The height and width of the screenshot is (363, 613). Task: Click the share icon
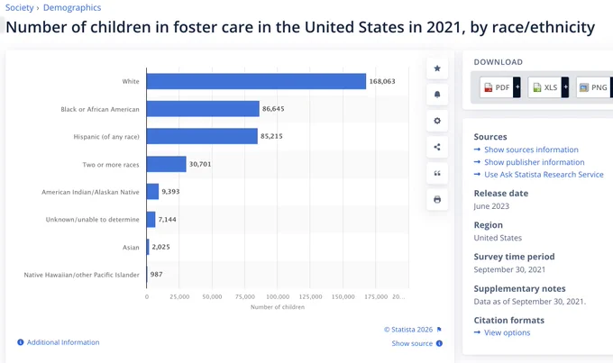(437, 147)
